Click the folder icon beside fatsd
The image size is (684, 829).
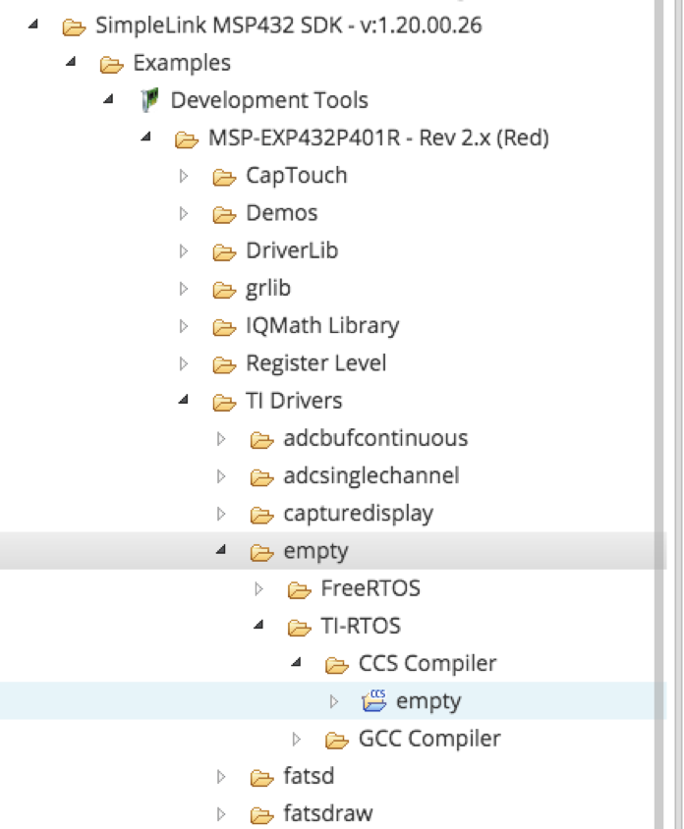pyautogui.click(x=260, y=776)
